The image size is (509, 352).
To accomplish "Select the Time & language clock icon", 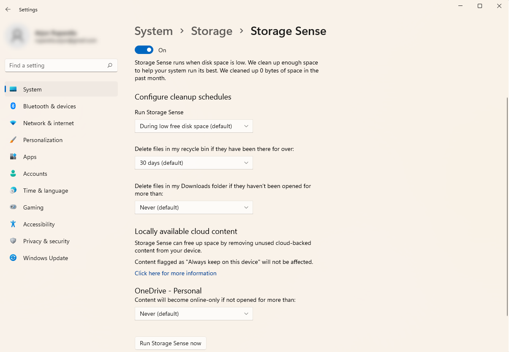I will (x=14, y=191).
